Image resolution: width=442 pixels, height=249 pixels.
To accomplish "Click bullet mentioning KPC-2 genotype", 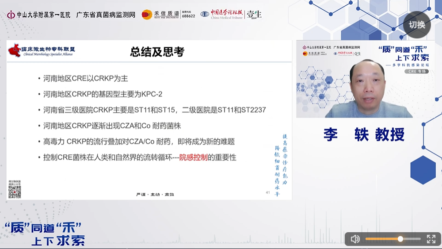I will click(103, 94).
